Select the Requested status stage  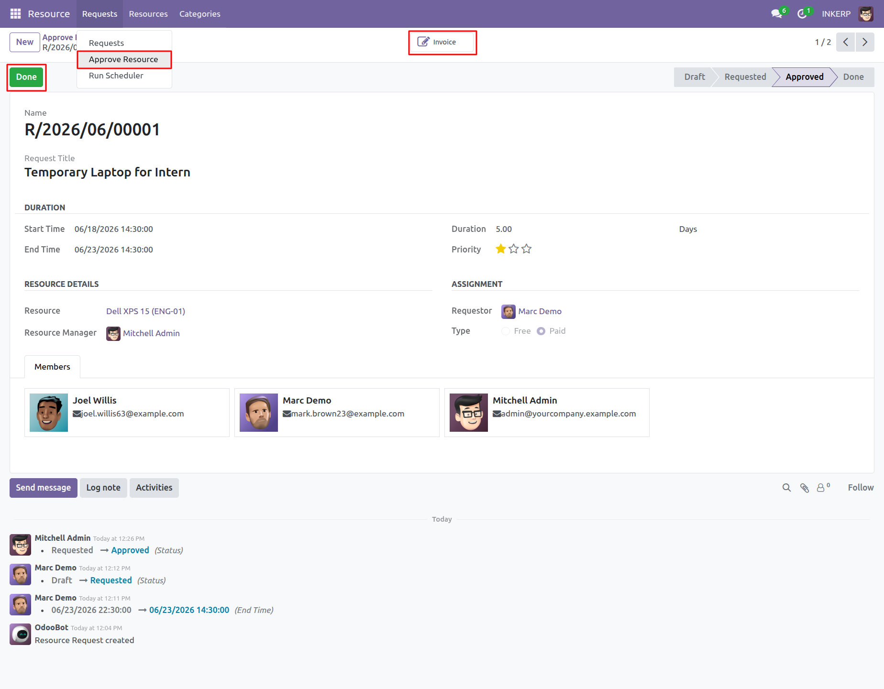(745, 77)
